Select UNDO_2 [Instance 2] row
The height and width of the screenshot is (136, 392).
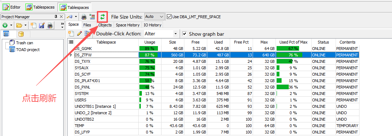(217, 113)
